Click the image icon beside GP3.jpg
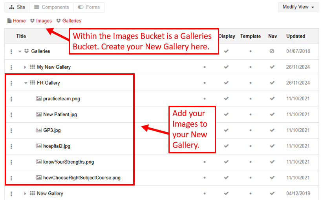The image size is (322, 200). [39, 130]
